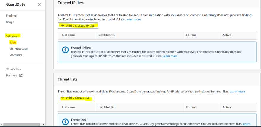Open Learn more beside Threat lists description
The image size is (261, 127).
click(237, 92)
